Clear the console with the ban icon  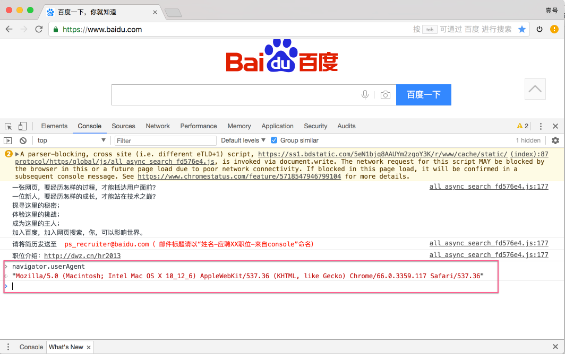[x=23, y=140]
